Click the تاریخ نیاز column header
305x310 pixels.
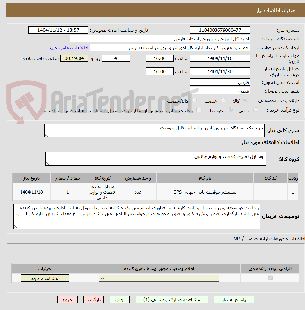click(31, 178)
